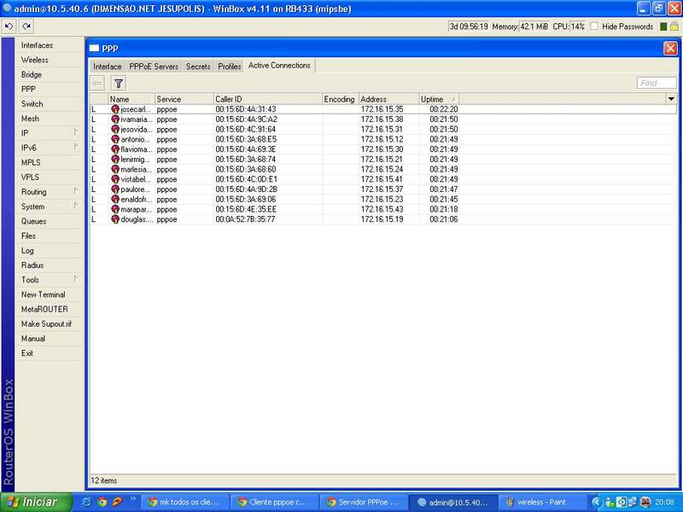Open Log from the sidebar menu
Screen dimensions: 683x512
pos(27,251)
